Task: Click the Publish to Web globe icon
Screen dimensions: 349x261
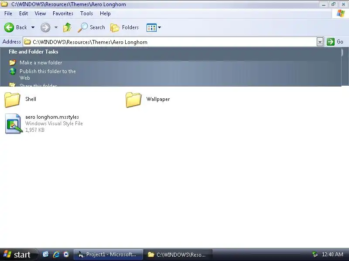Action: click(13, 71)
